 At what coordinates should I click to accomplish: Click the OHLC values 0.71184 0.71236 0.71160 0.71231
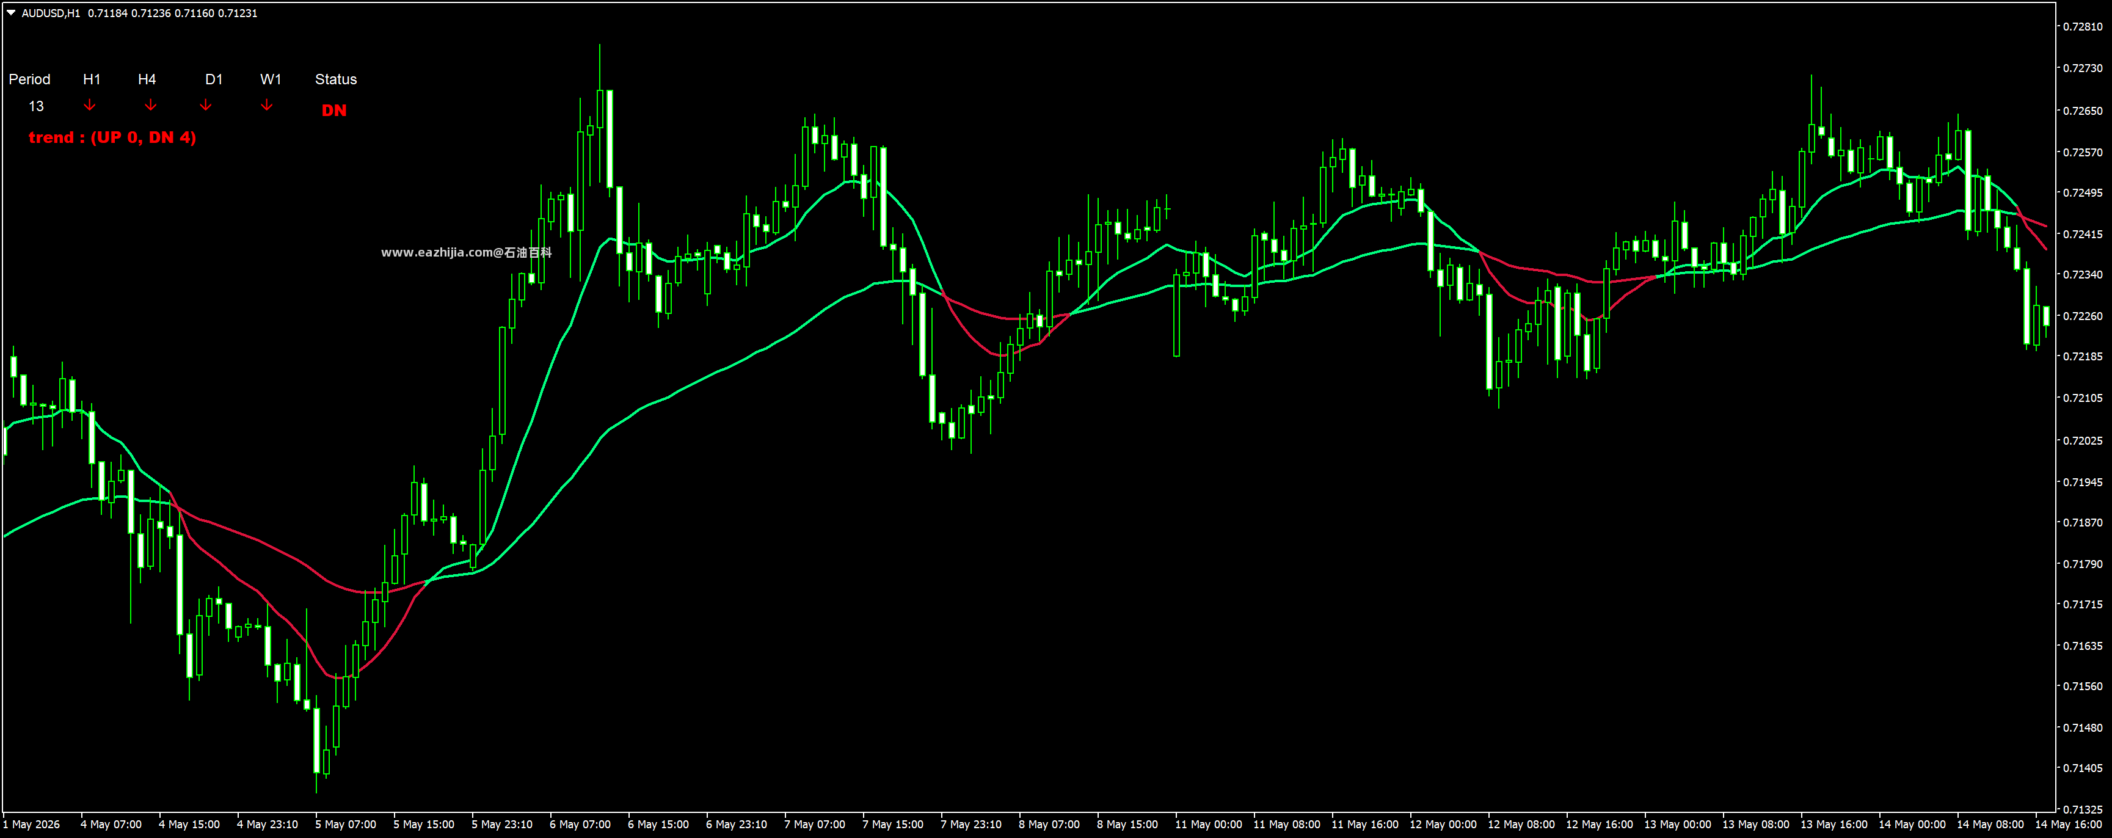pos(172,13)
